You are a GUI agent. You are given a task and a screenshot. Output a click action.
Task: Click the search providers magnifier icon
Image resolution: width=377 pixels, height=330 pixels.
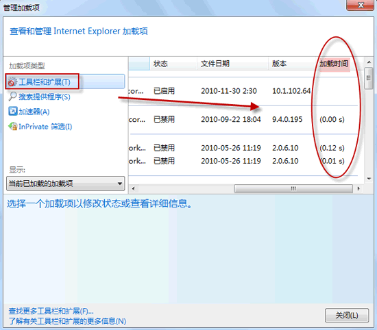(x=12, y=97)
